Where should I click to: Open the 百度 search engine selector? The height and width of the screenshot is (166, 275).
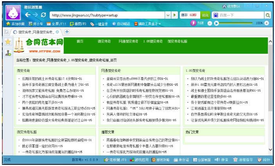216,15
